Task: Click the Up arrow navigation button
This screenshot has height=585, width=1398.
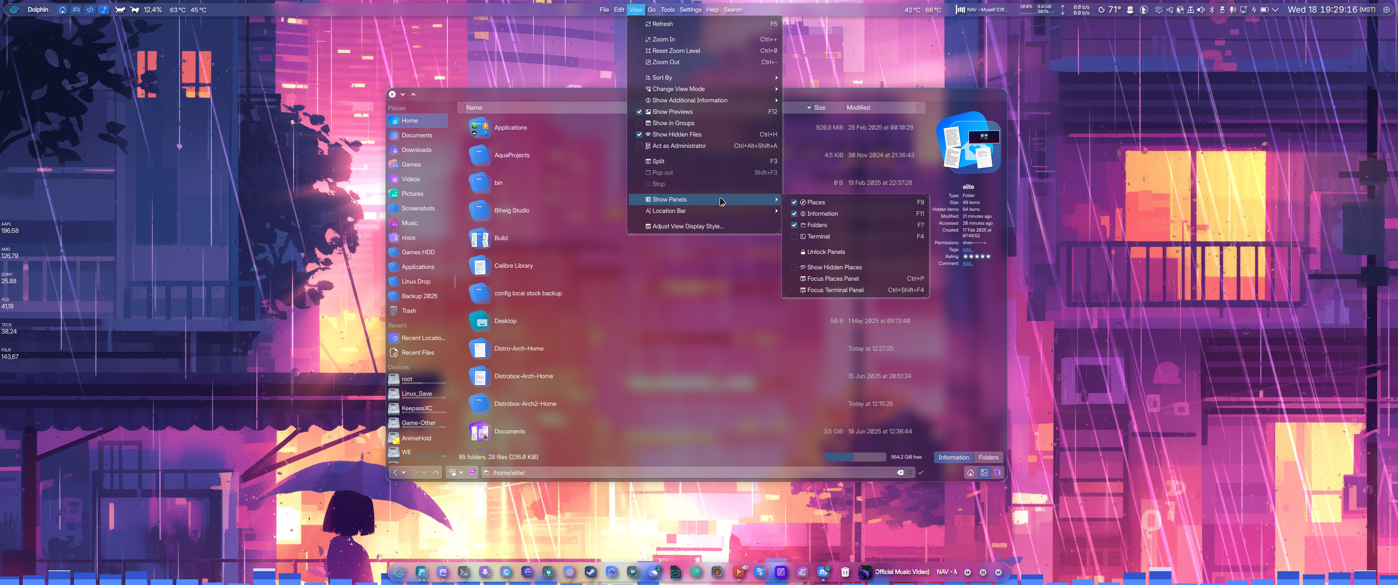Action: 435,472
